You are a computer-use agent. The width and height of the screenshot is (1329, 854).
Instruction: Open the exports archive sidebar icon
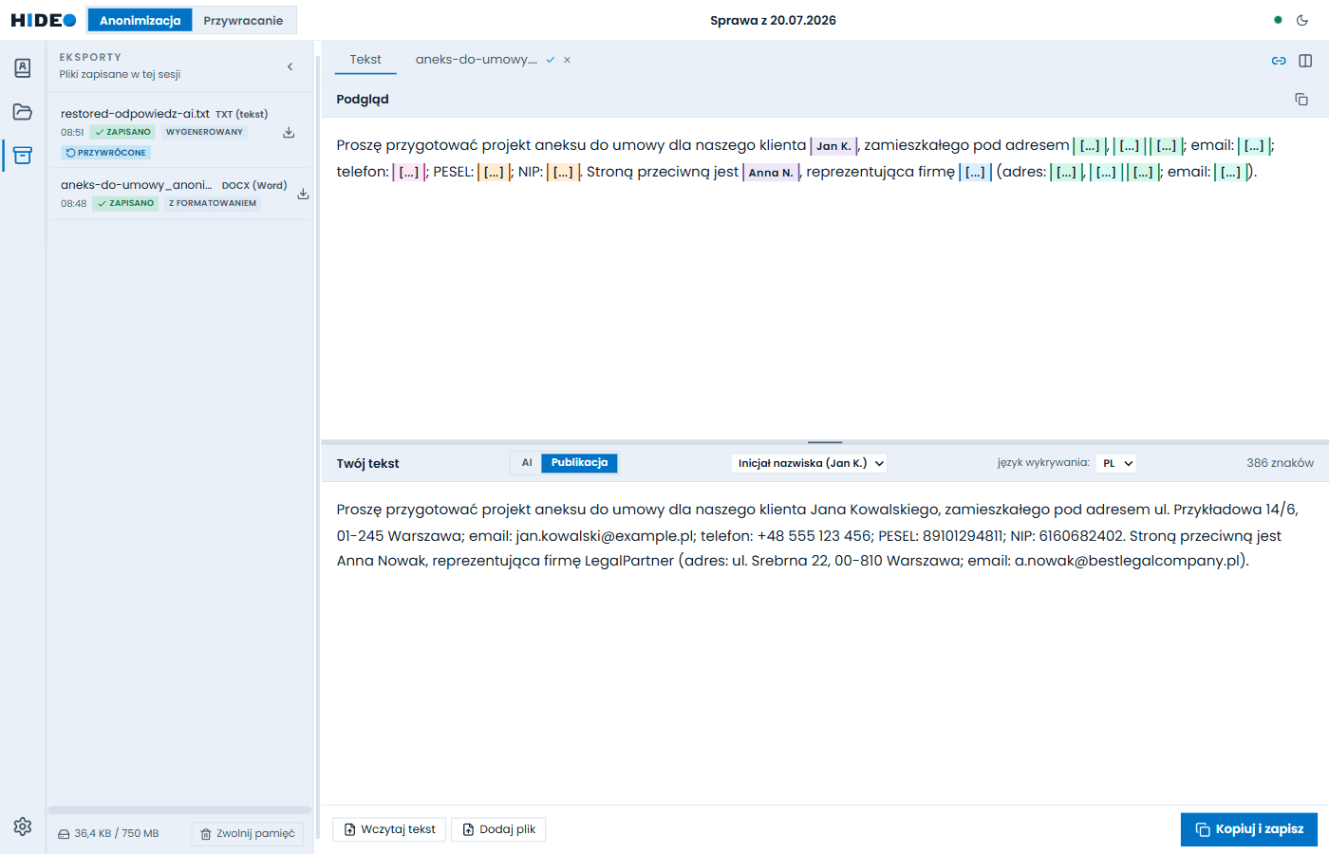pyautogui.click(x=23, y=156)
